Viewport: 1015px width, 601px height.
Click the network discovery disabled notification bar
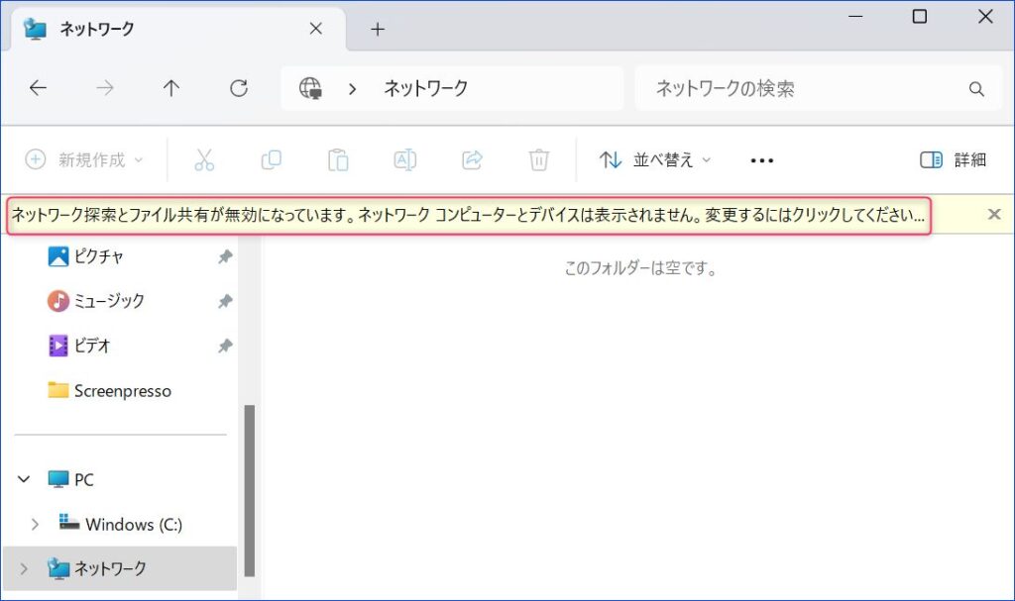click(468, 215)
